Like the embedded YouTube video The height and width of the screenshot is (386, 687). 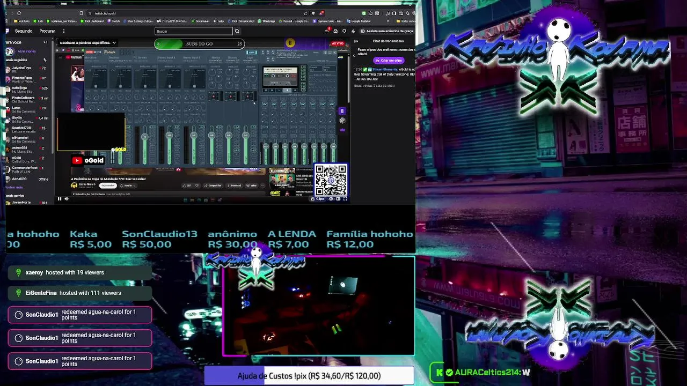(x=187, y=185)
